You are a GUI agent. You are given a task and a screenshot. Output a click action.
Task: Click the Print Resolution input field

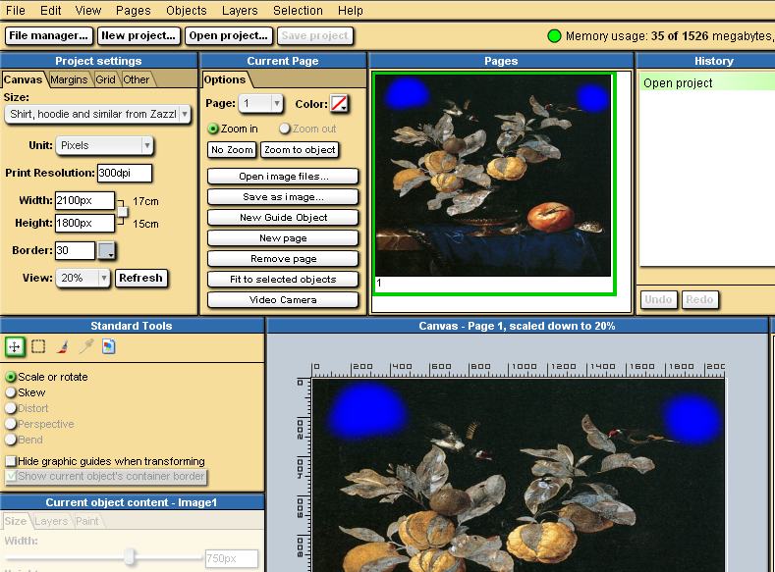coord(124,173)
